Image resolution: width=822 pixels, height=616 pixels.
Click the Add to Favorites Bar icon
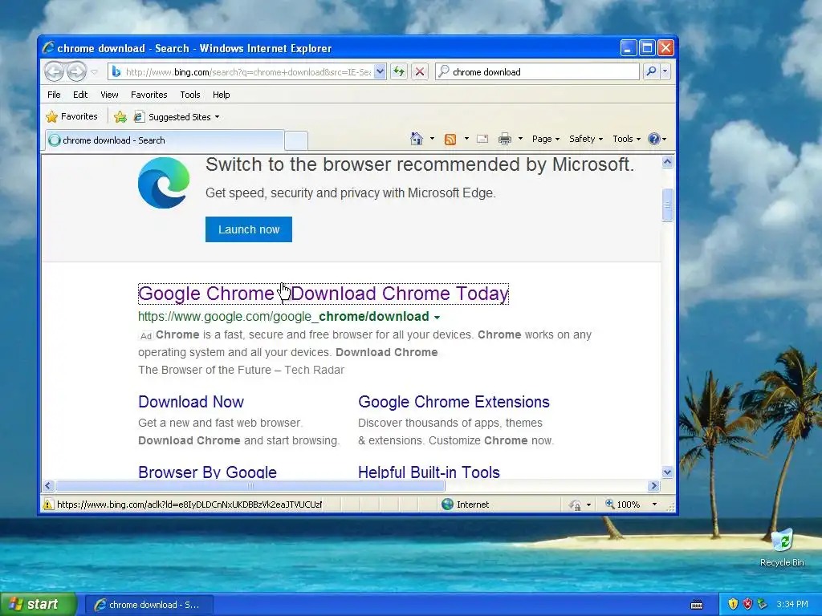[x=120, y=117]
